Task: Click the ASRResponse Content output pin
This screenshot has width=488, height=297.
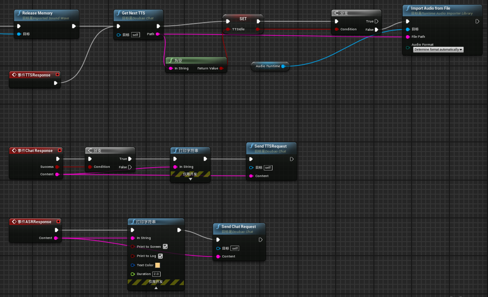Action: pyautogui.click(x=56, y=238)
